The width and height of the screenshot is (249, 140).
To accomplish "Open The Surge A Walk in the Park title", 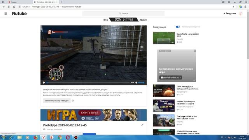I will tap(187, 117).
